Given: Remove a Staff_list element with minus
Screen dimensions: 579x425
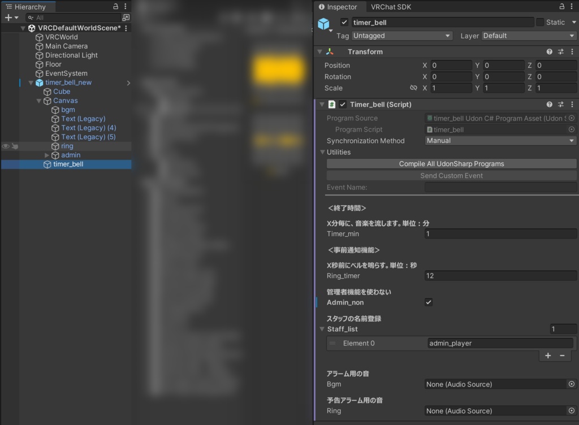Looking at the screenshot, I should [562, 355].
